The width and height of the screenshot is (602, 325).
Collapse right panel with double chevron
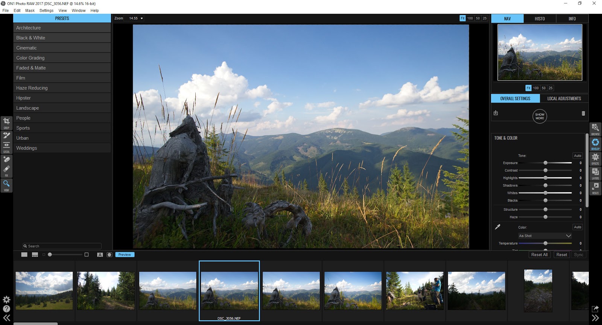(x=595, y=318)
